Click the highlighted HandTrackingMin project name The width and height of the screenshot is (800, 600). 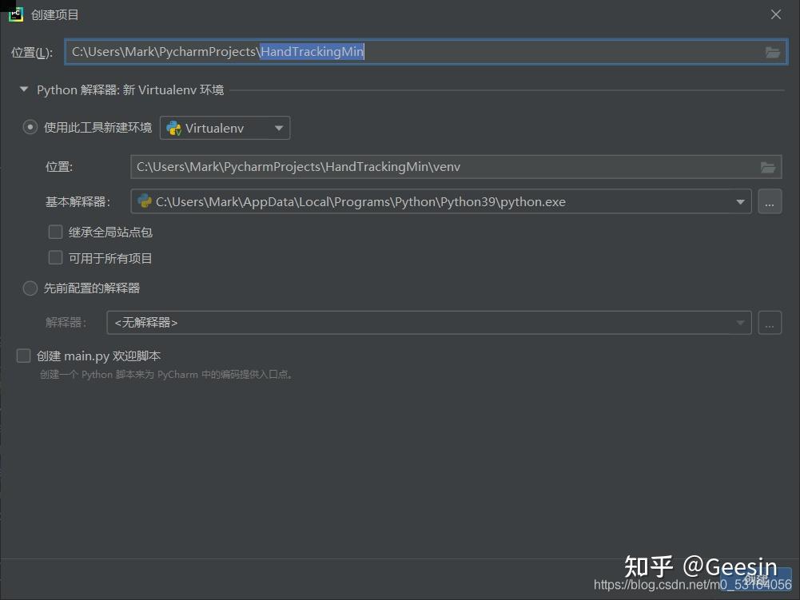click(312, 52)
